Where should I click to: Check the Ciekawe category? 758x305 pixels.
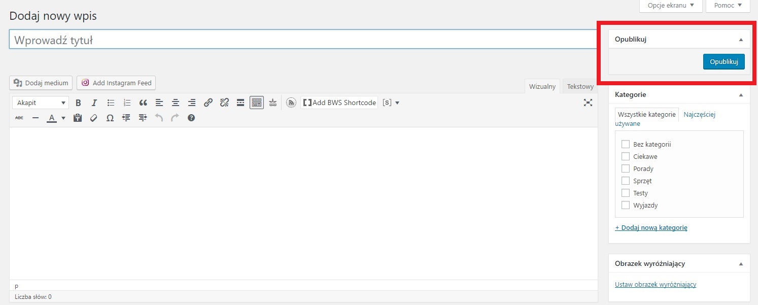pos(625,156)
